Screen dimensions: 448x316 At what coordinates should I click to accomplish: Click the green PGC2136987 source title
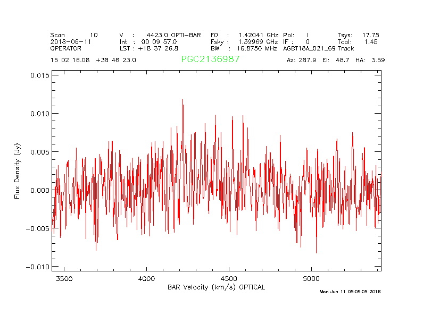(x=210, y=59)
